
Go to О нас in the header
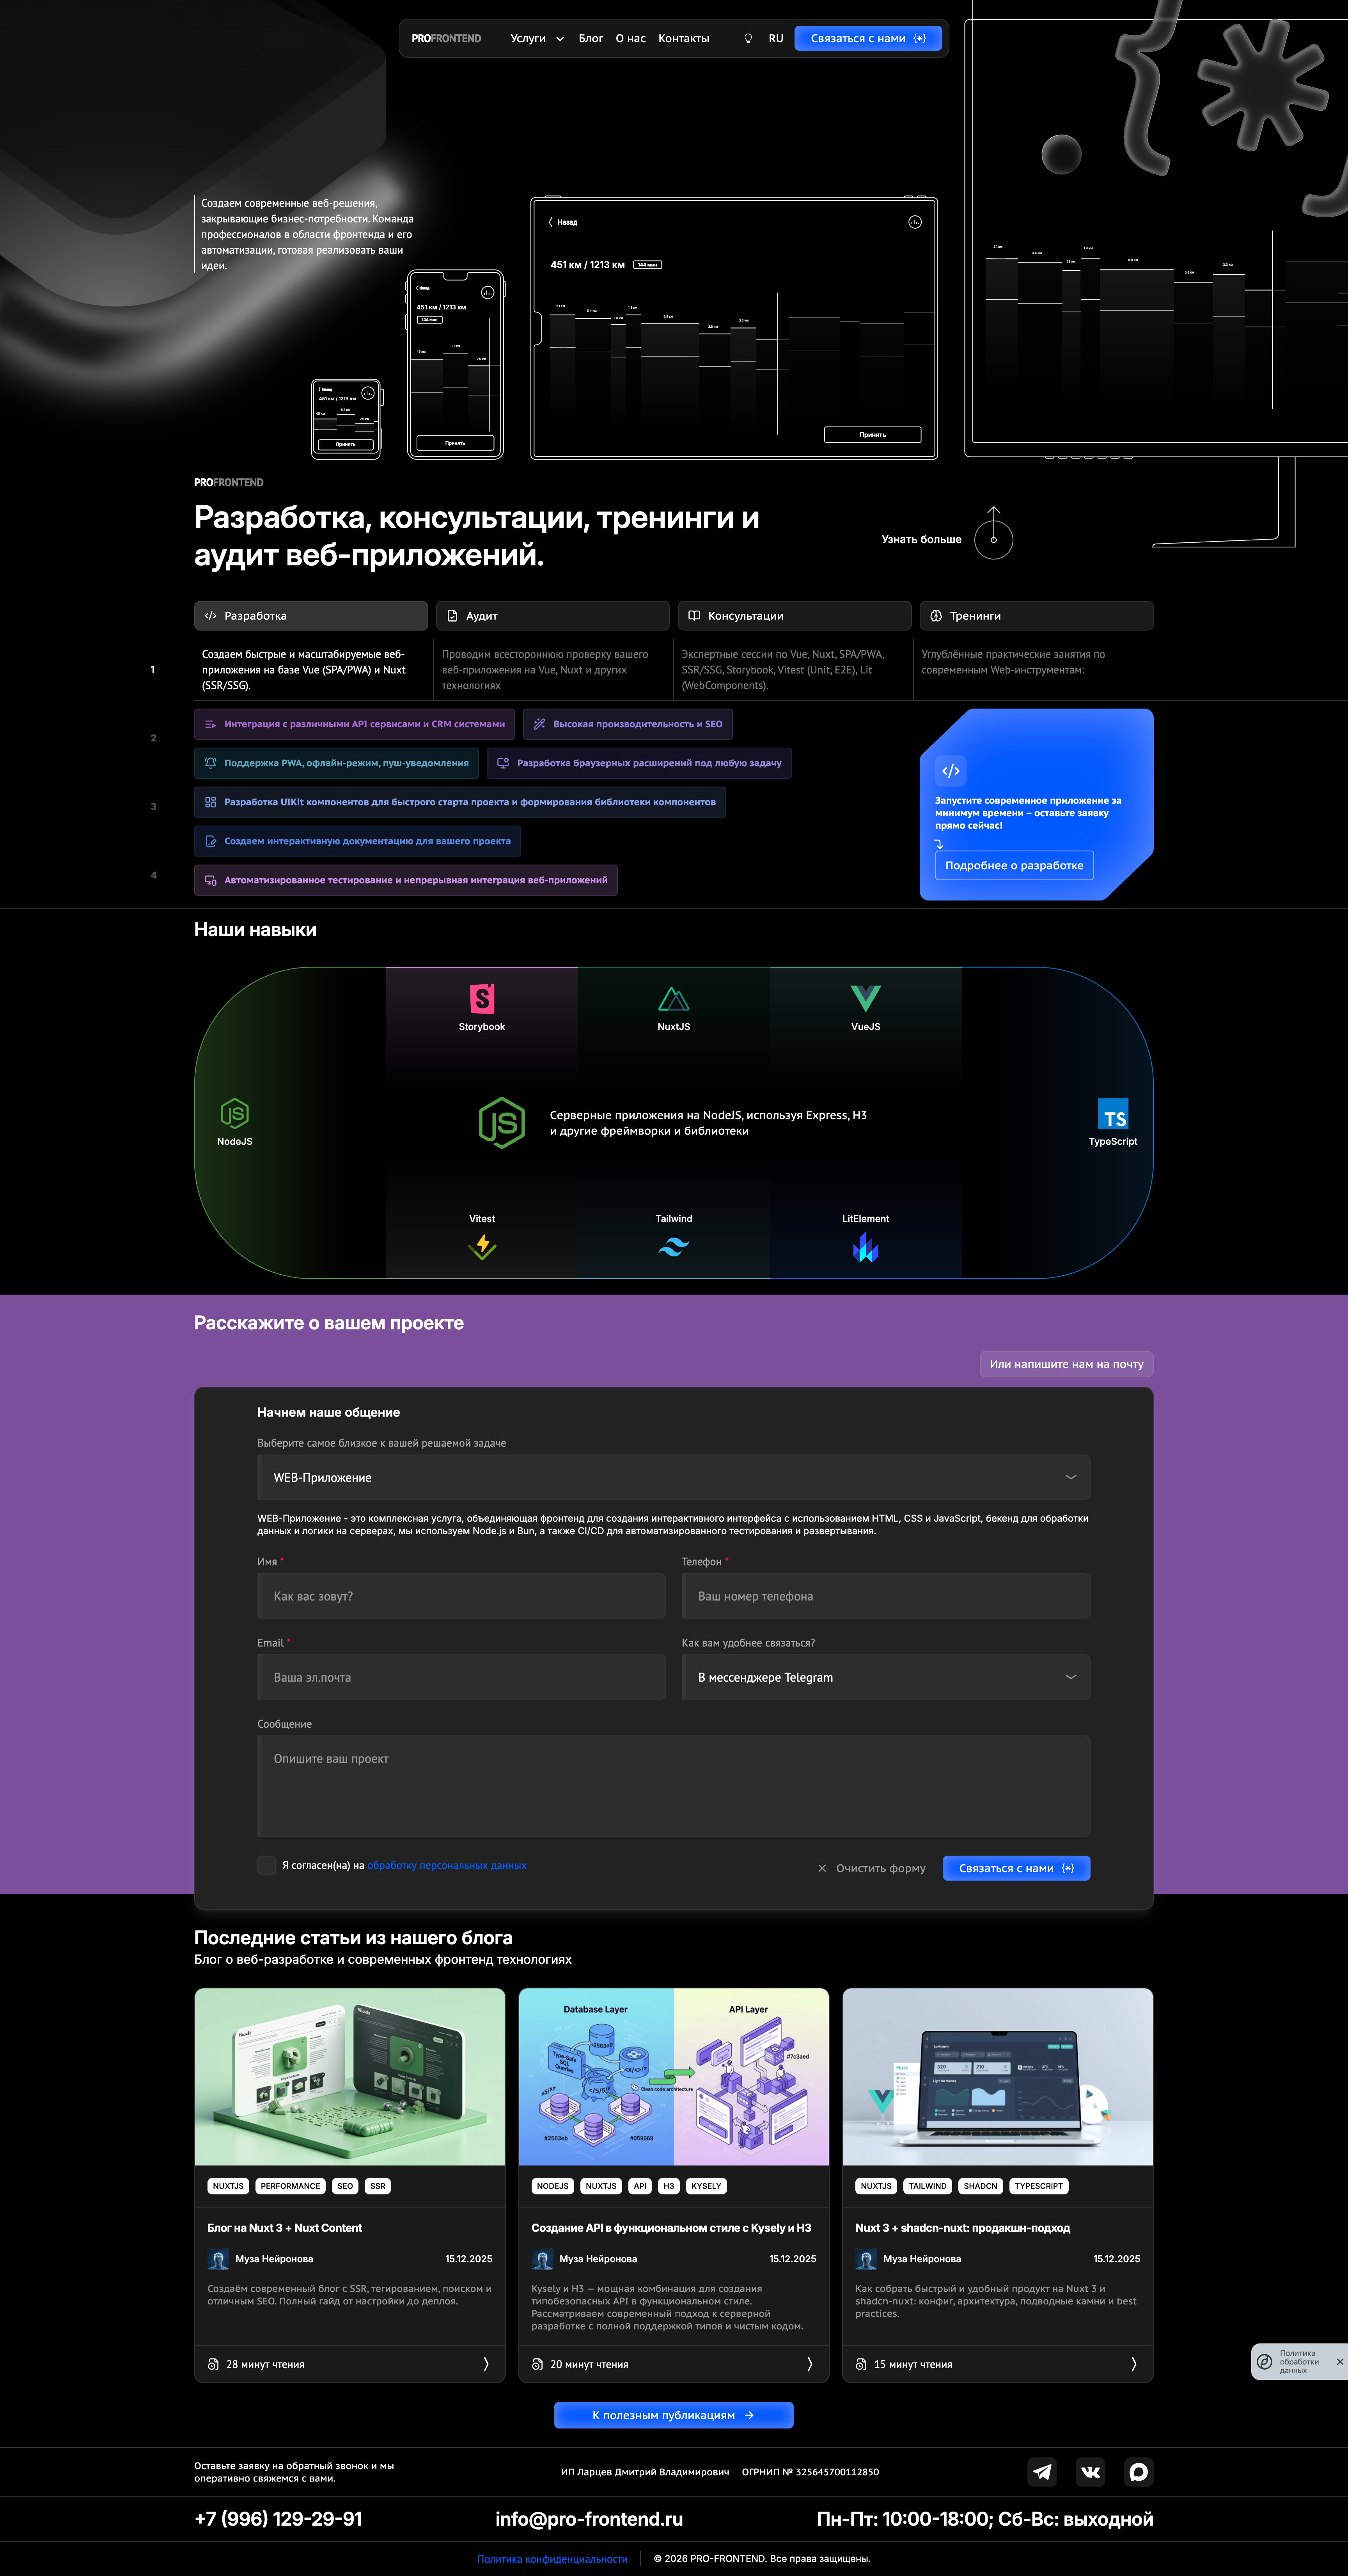tap(631, 39)
